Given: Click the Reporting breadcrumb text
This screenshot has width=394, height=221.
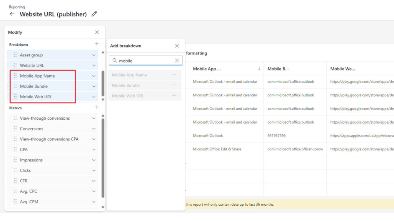Looking at the screenshot, I should pos(17,7).
